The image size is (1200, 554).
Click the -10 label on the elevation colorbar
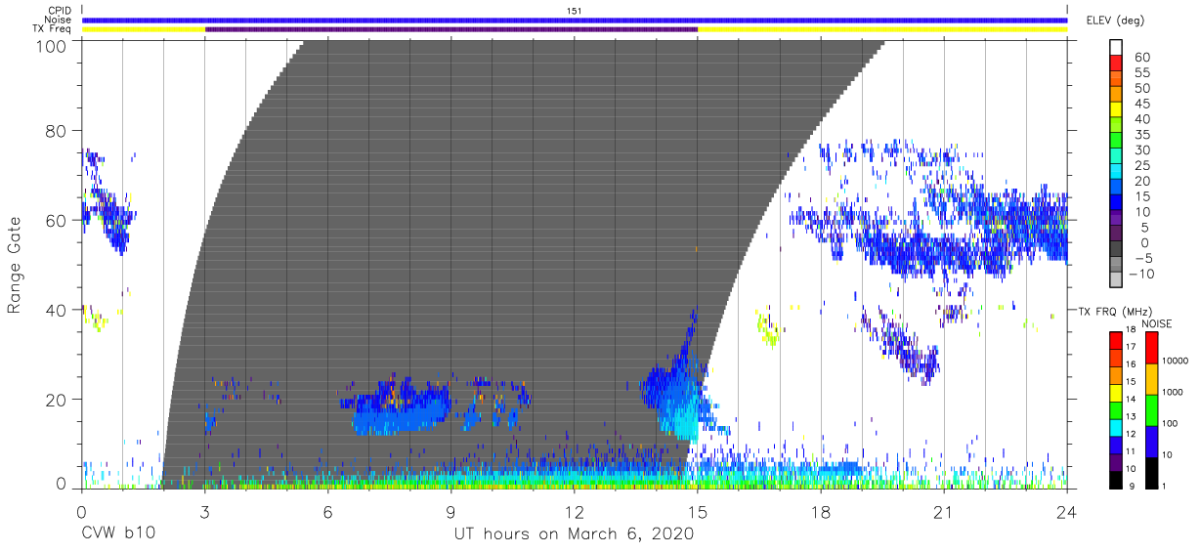tap(1143, 275)
